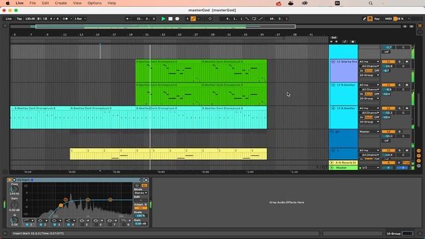Toggle EQ Eight headphone audition icon
The height and width of the screenshot is (239, 425).
[x=137, y=186]
